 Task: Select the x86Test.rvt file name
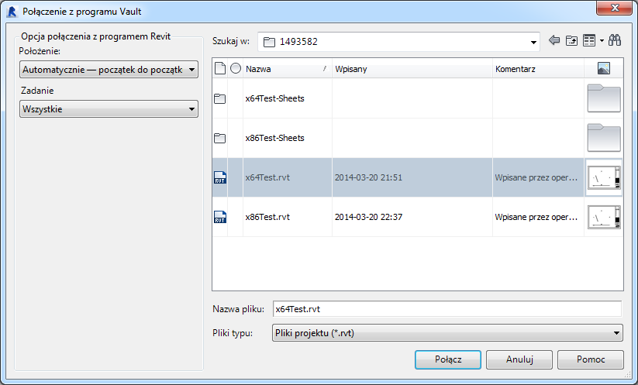267,217
